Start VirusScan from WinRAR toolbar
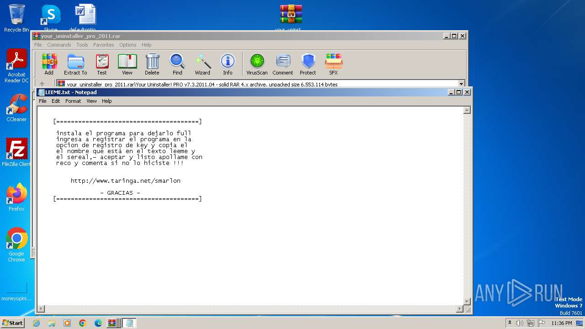The height and width of the screenshot is (329, 585). tap(257, 64)
